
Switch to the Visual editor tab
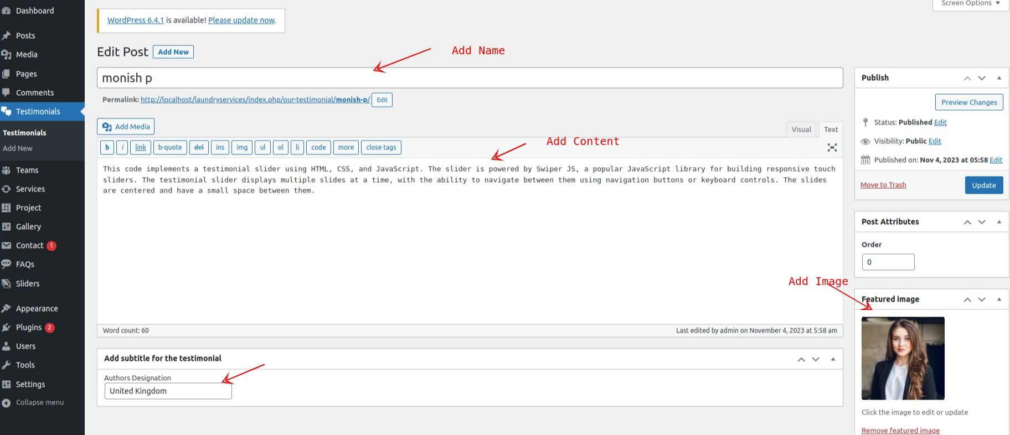coord(801,130)
